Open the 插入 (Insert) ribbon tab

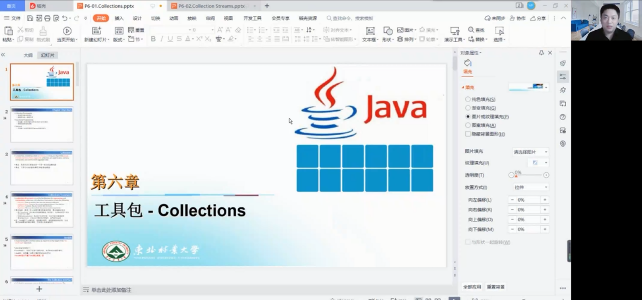pyautogui.click(x=119, y=18)
